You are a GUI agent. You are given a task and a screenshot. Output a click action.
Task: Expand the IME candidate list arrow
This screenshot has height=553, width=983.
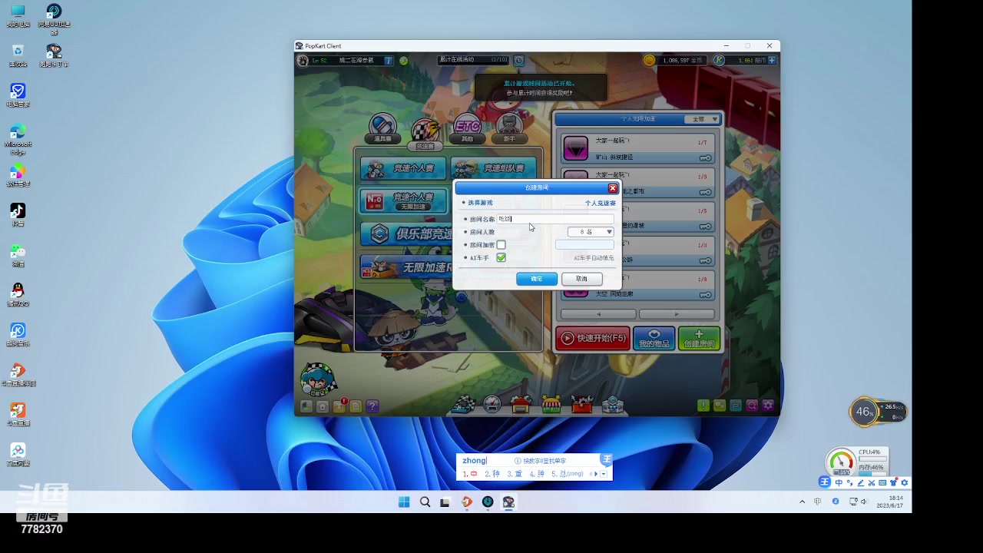point(604,474)
